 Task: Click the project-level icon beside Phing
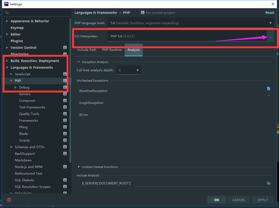tap(65, 127)
